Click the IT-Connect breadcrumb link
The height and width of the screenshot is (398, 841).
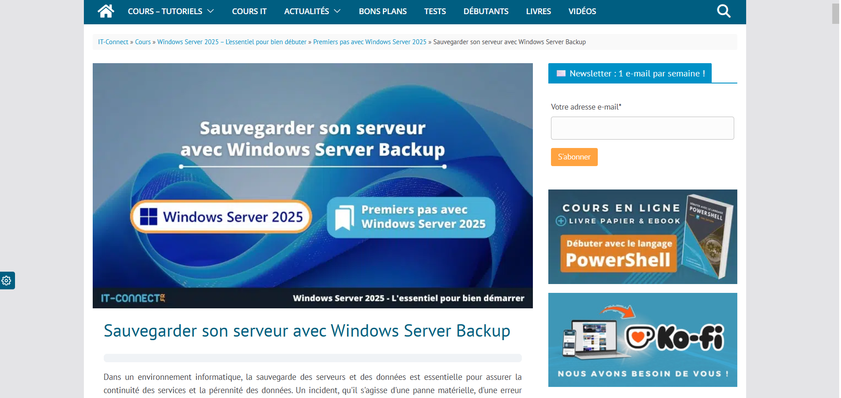113,42
